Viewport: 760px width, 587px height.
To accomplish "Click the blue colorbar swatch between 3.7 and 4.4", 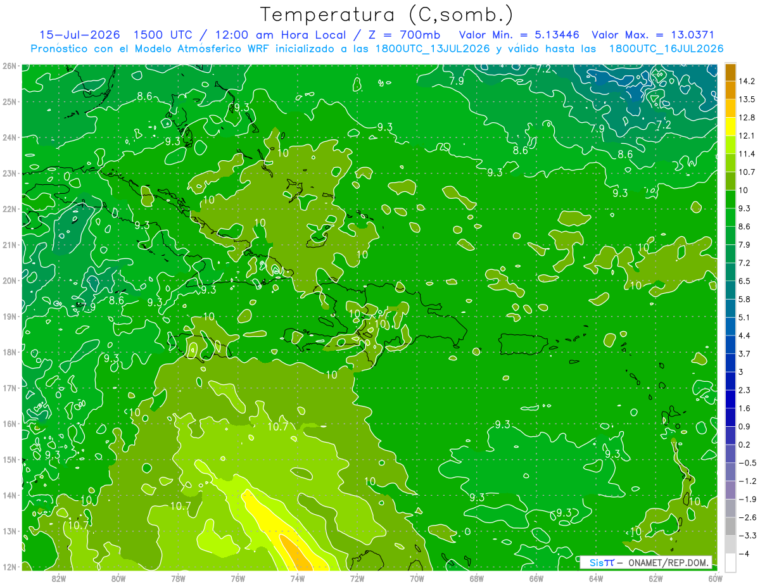I will click(730, 344).
